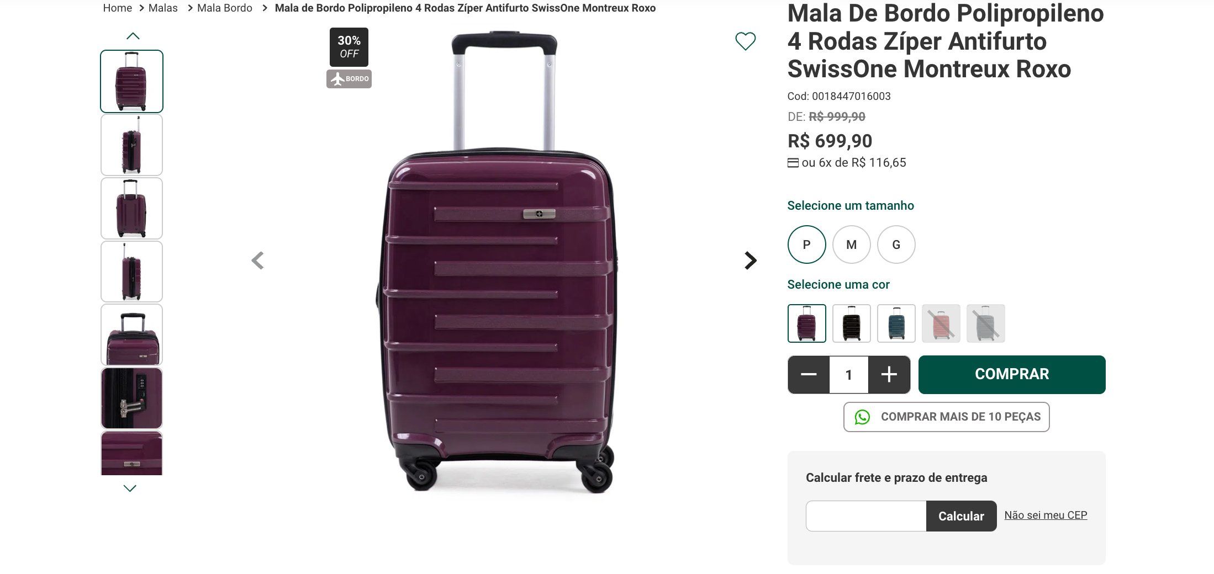Decrease quantity with minus button
Image resolution: width=1214 pixels, height=574 pixels.
(x=809, y=375)
